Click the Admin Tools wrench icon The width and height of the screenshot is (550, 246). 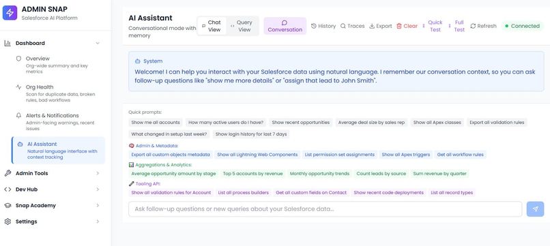8,173
